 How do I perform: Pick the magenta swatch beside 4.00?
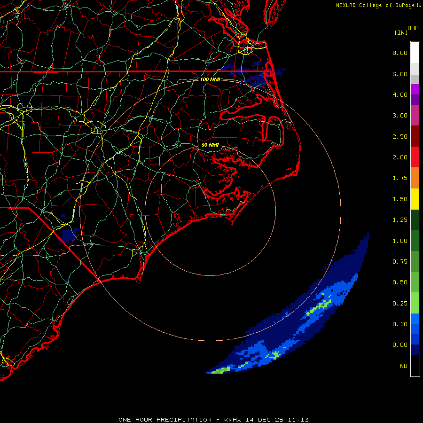(x=415, y=89)
